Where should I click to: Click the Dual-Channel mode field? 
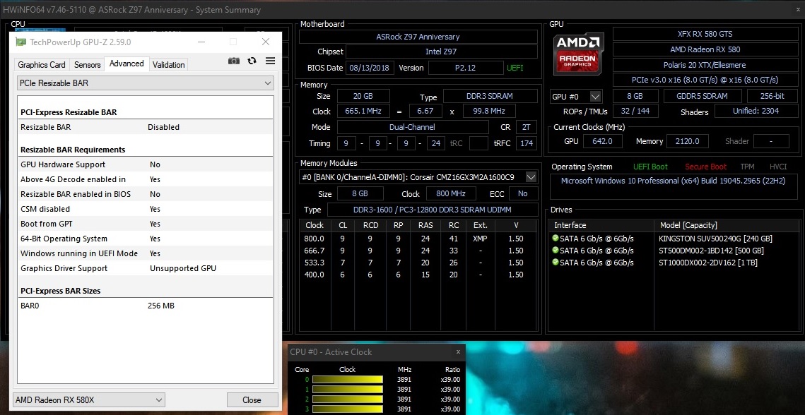coord(413,127)
